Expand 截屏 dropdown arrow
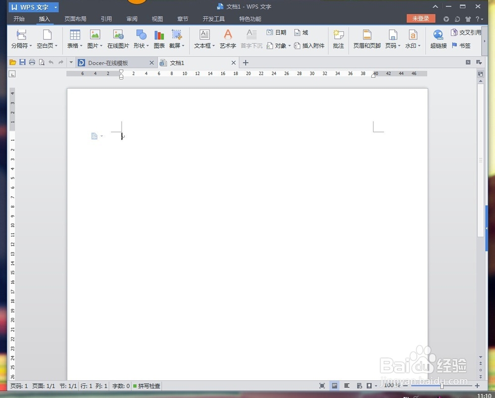The image size is (495, 398). point(183,45)
